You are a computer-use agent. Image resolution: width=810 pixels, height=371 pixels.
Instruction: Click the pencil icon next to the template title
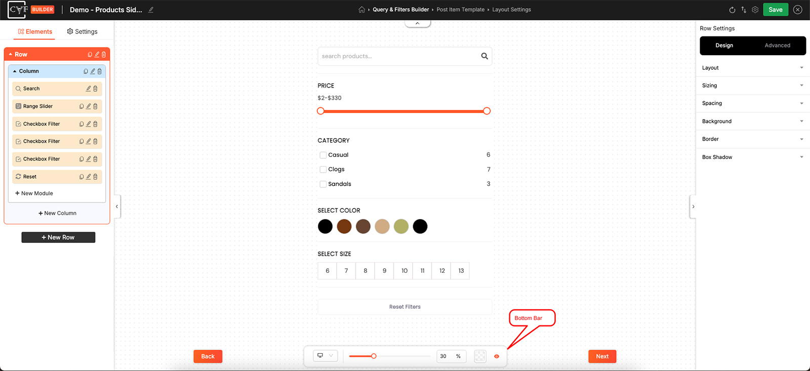(151, 10)
